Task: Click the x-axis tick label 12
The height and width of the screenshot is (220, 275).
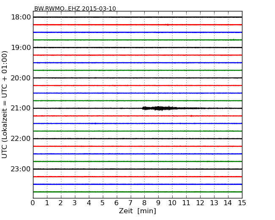Action: click(200, 203)
